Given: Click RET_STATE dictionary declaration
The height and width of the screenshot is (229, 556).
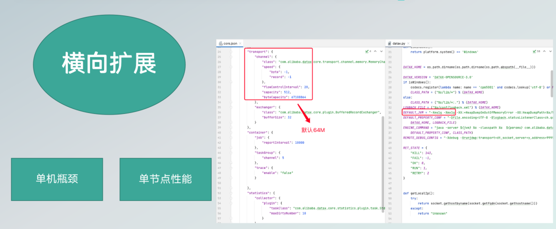Looking at the screenshot, I should point(416,148).
